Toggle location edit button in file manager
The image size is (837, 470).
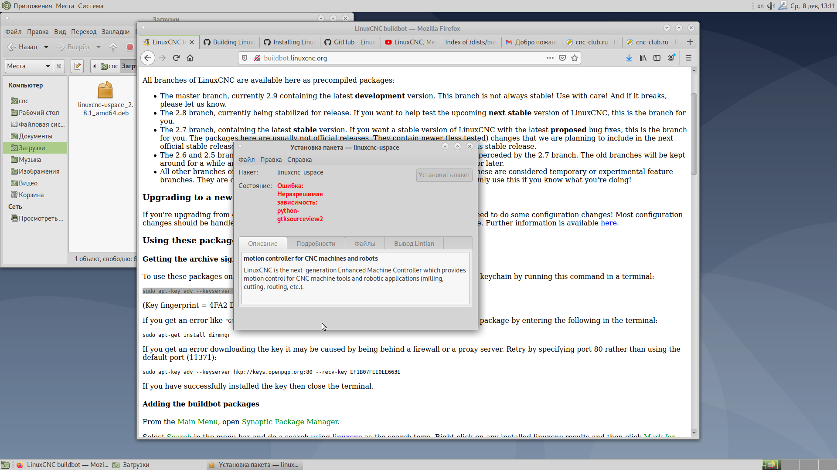tap(77, 66)
